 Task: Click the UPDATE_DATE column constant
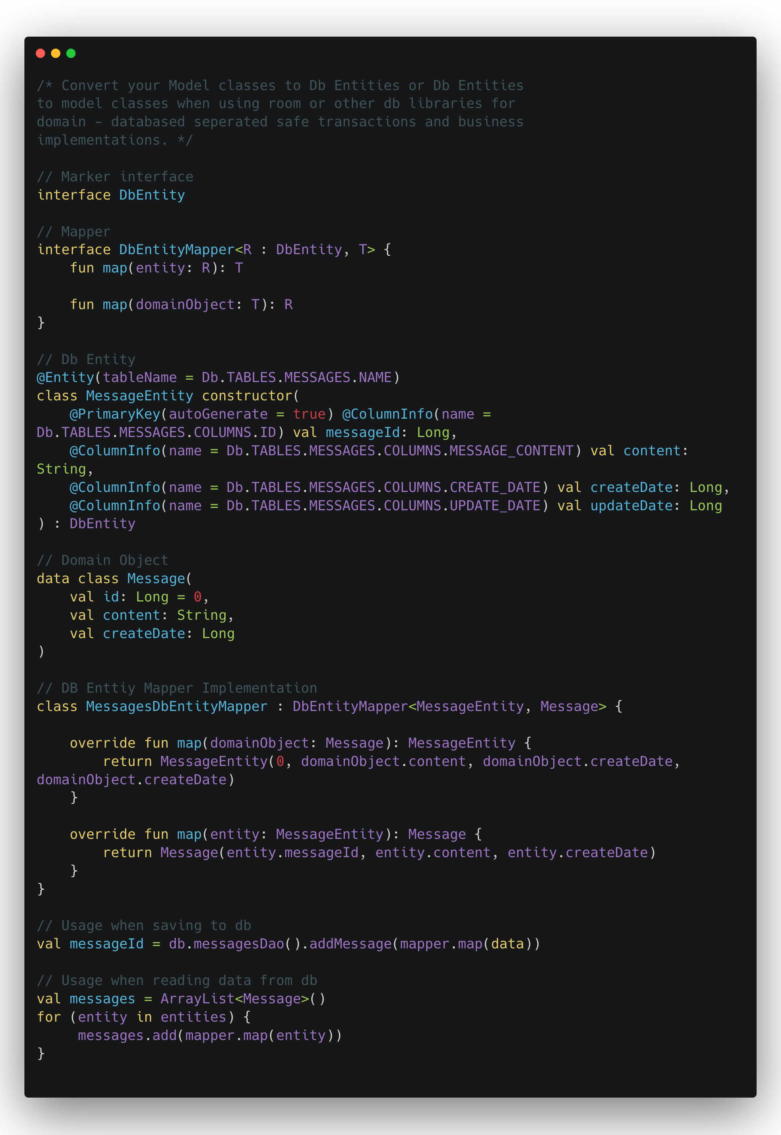click(x=495, y=505)
